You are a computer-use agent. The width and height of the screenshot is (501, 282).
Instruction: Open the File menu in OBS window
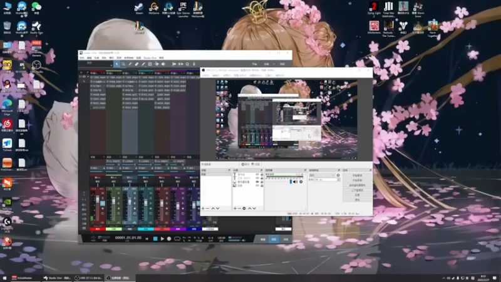pyautogui.click(x=206, y=75)
